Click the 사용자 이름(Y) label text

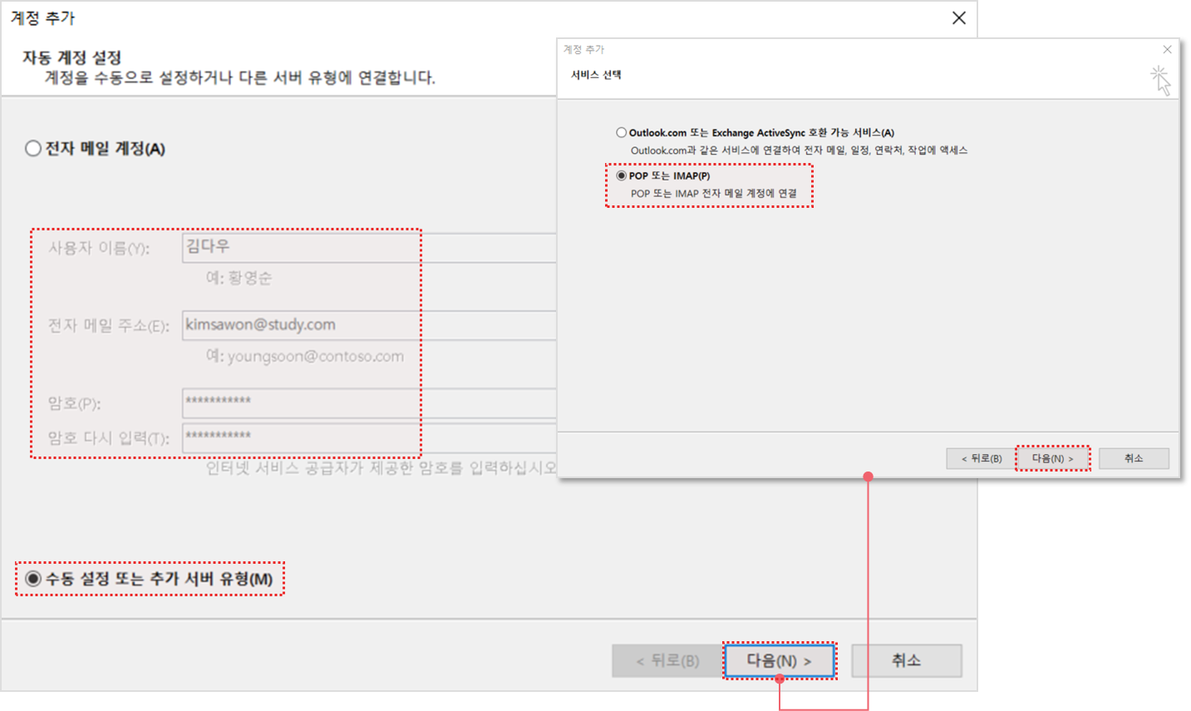99,249
